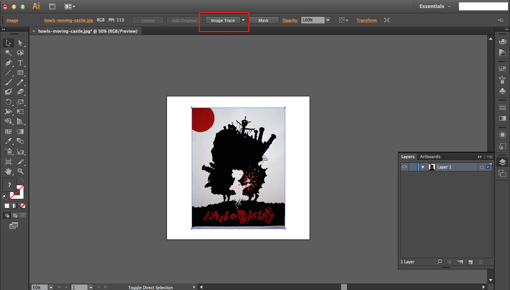Pick the Rectangle tool

point(20,72)
